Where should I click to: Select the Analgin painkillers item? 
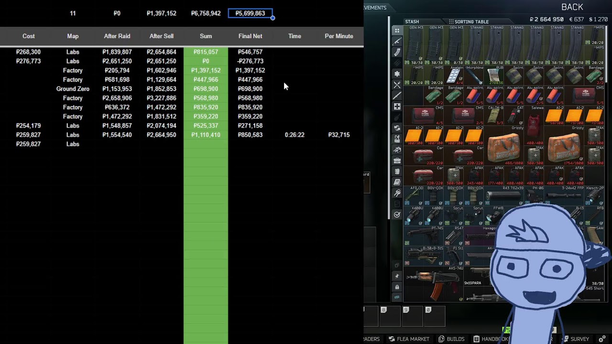click(454, 75)
